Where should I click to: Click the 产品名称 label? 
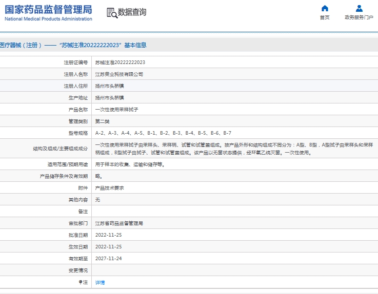click(x=78, y=110)
